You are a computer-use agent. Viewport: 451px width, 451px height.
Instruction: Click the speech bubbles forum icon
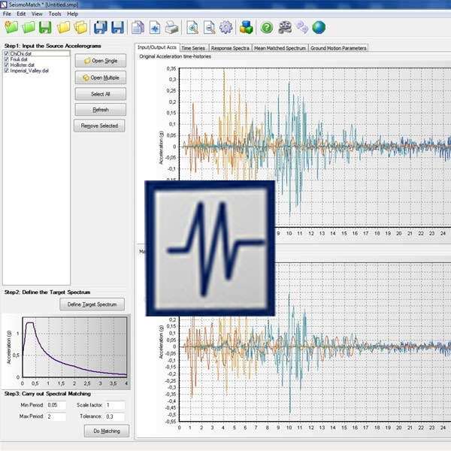(302, 28)
